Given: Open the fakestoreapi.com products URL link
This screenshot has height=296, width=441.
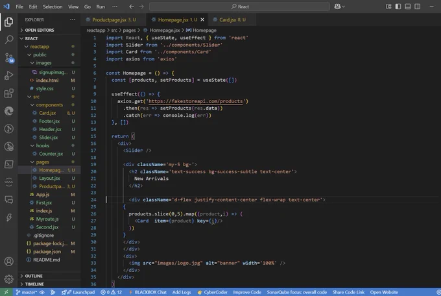Looking at the screenshot, I should pyautogui.click(x=195, y=101).
